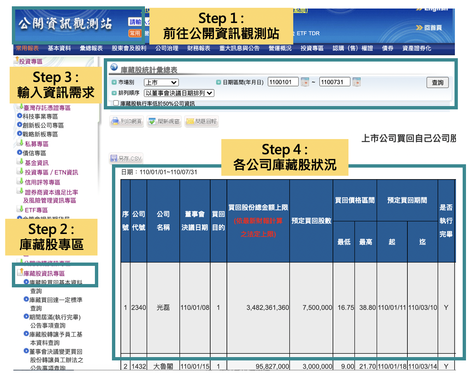Click the start date field 1100101
Screen dimensions: 476x376
click(283, 82)
